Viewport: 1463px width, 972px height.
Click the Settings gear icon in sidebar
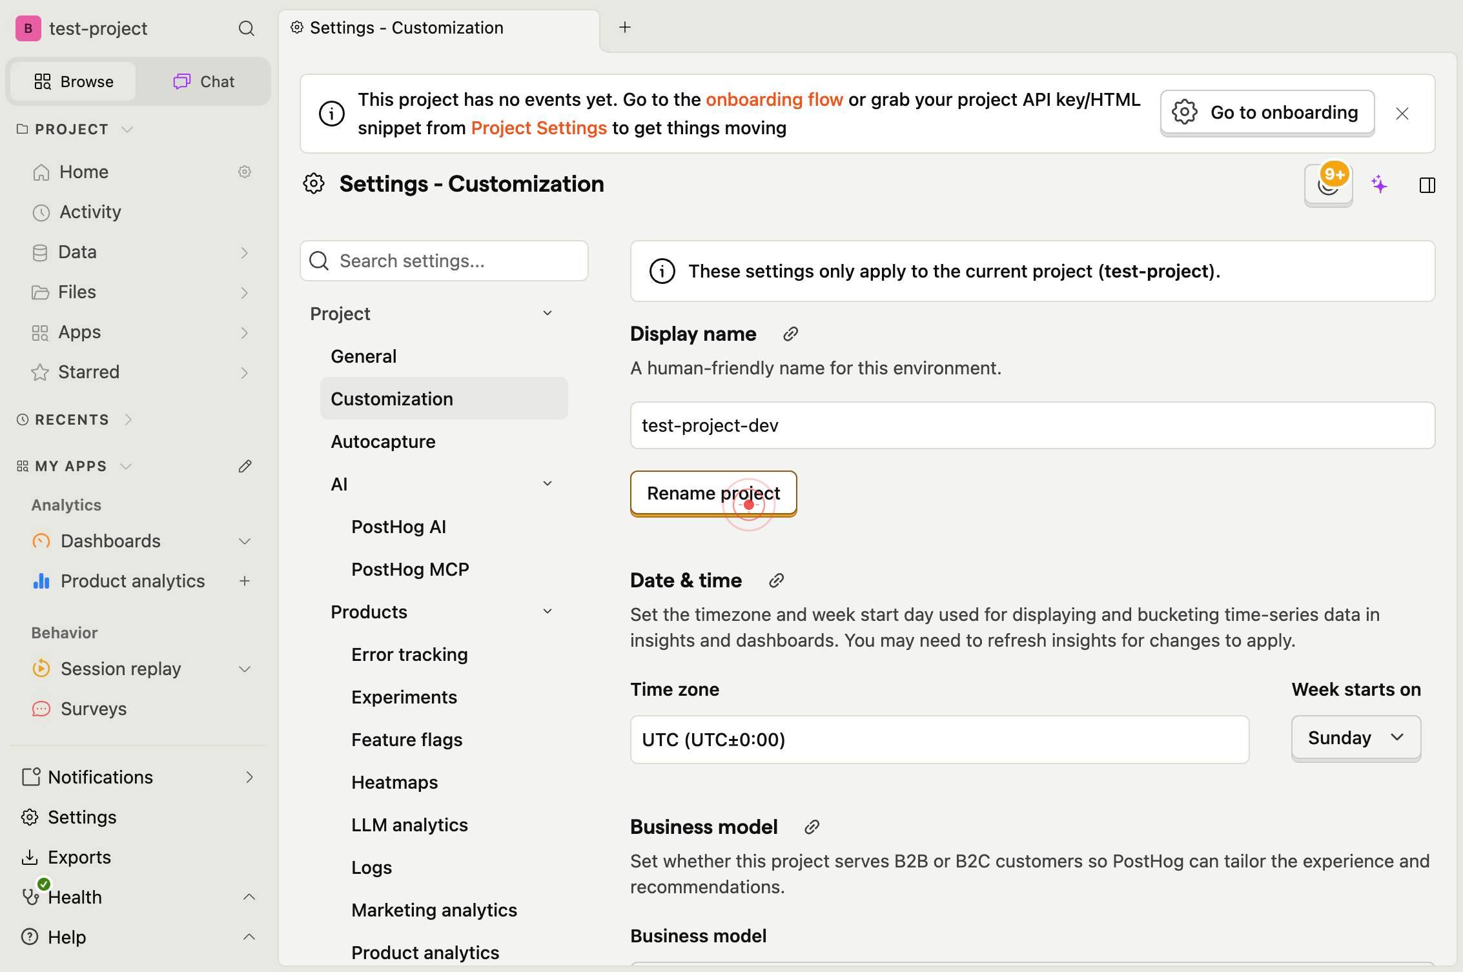pyautogui.click(x=30, y=817)
